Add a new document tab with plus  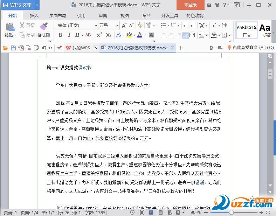click(181, 48)
